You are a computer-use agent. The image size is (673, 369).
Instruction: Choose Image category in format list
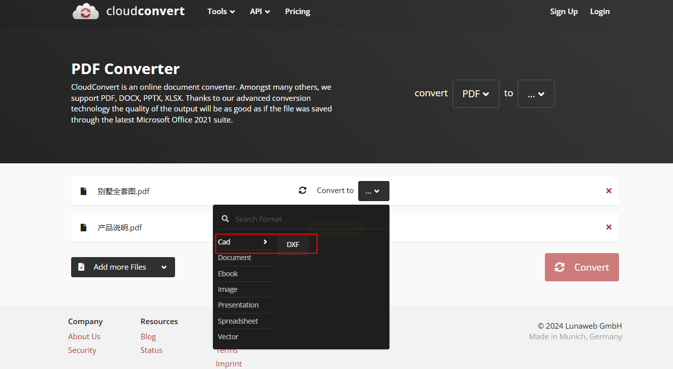pos(228,289)
